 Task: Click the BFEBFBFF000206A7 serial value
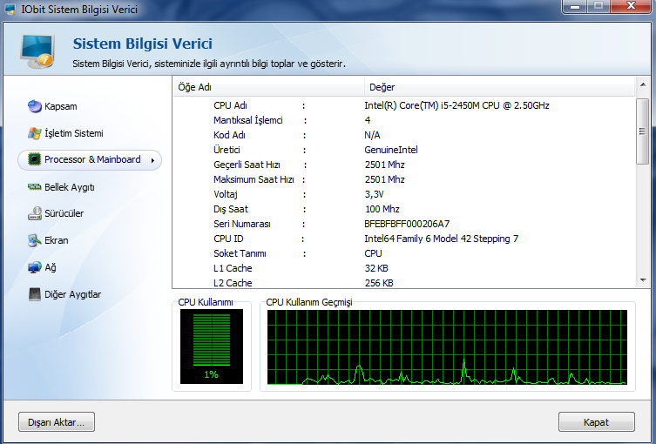(407, 224)
